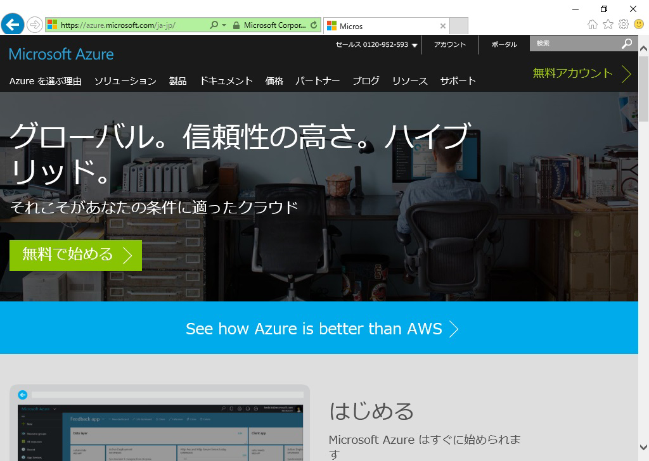This screenshot has width=649, height=461.
Task: Open the ブログ menu item
Action: click(366, 81)
